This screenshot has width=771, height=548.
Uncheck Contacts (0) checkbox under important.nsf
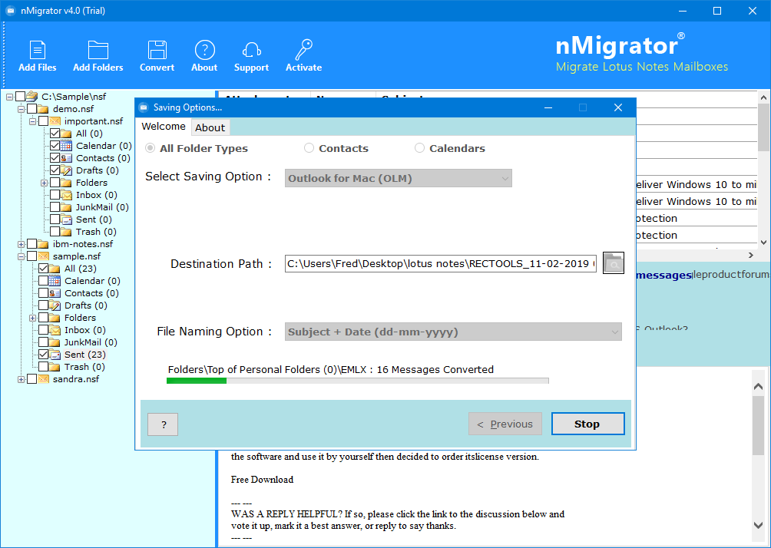click(x=55, y=158)
